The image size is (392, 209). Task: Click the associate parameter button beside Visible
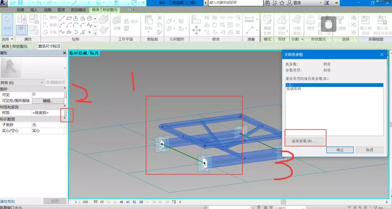[66, 95]
